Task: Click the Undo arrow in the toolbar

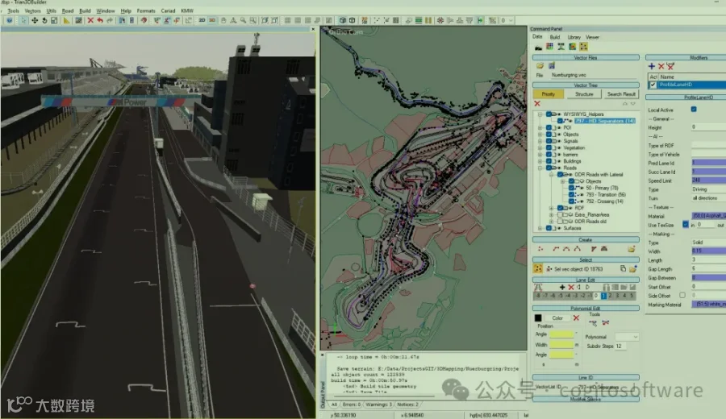Action: click(99, 20)
